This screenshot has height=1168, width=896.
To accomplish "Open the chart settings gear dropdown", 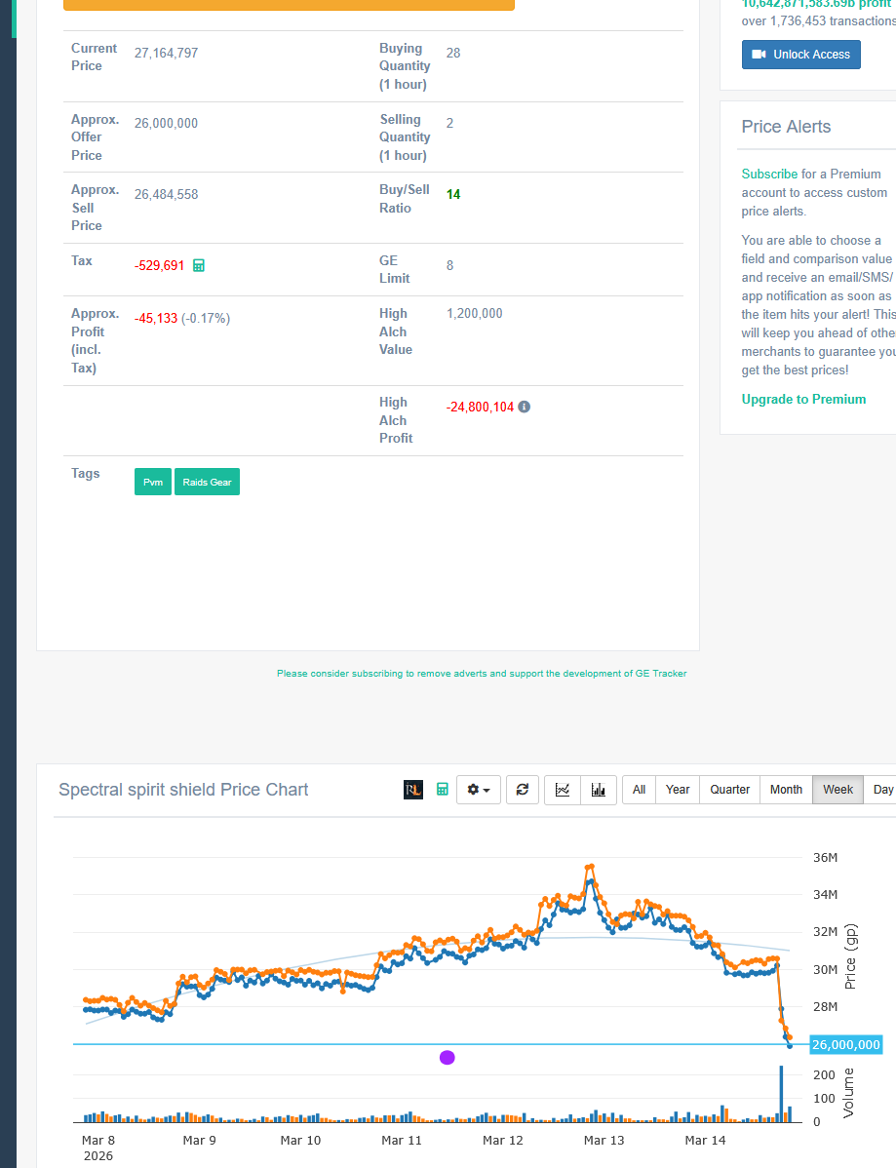I will [x=478, y=790].
